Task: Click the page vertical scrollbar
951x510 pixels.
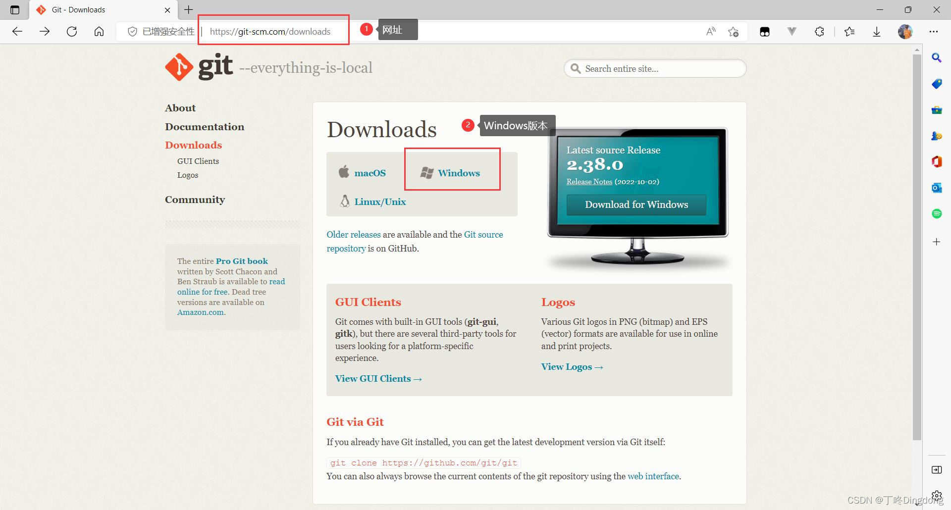Action: point(917,247)
